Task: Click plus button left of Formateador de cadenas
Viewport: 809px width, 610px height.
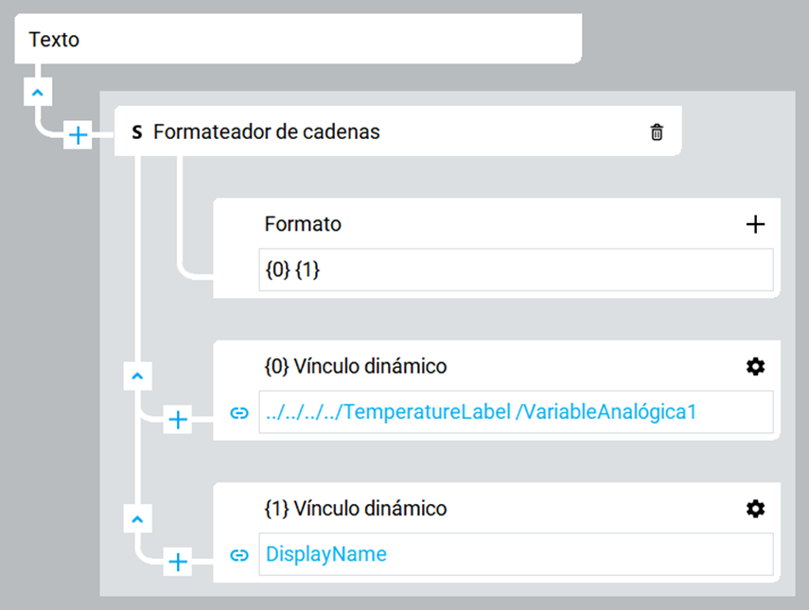Action: coord(78,136)
